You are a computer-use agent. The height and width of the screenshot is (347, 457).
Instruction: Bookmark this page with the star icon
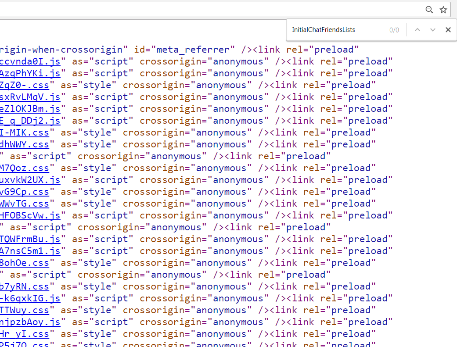click(443, 10)
